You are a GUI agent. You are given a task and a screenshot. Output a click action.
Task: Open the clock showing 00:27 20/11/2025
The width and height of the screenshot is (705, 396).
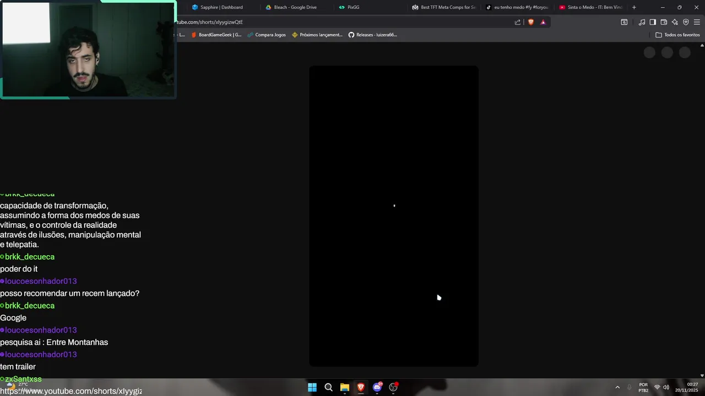click(687, 387)
